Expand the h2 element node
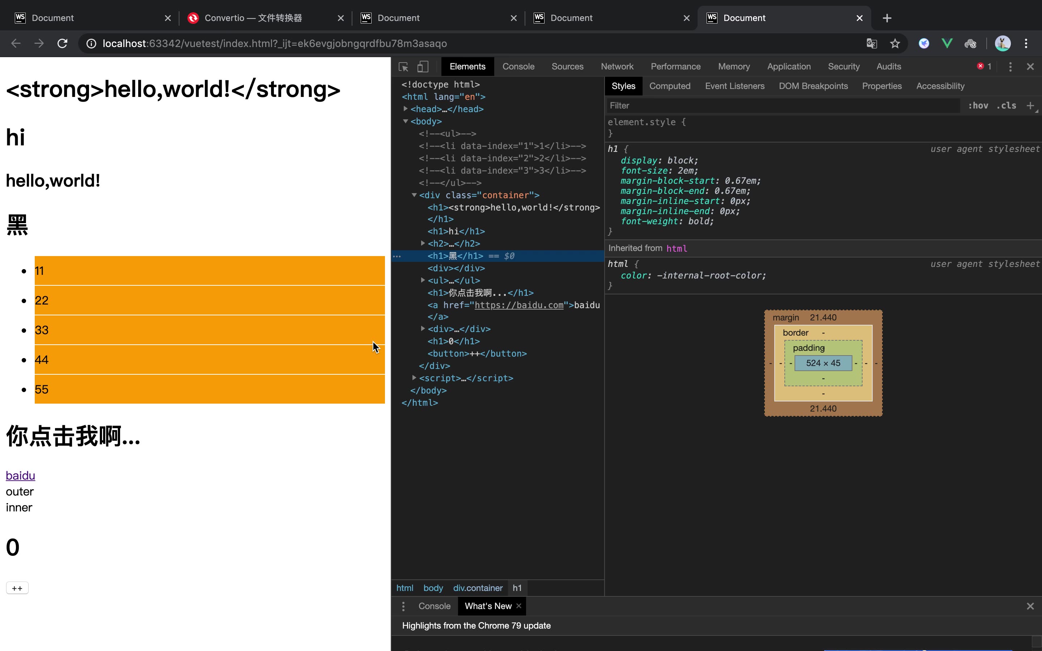 coord(423,243)
